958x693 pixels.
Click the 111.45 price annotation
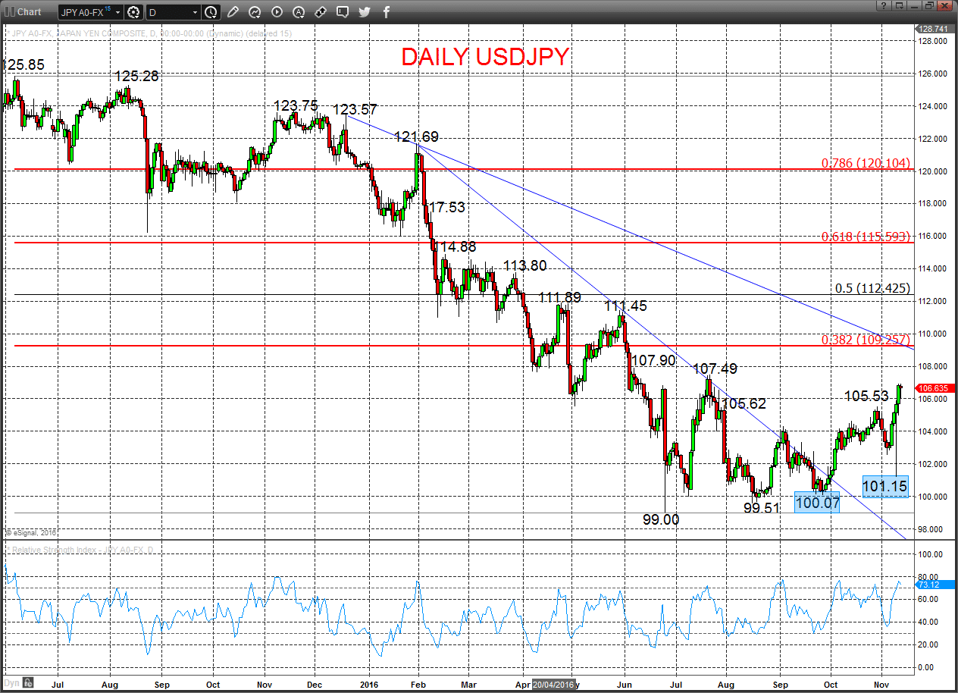pyautogui.click(x=626, y=306)
